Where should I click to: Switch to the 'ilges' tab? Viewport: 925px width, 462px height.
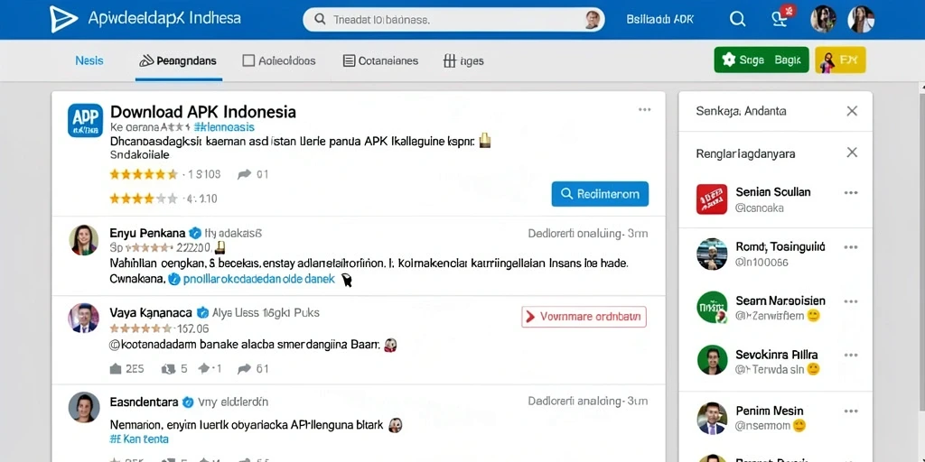pos(463,60)
